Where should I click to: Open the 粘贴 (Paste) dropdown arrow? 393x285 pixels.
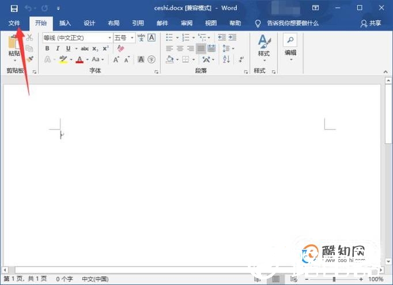pyautogui.click(x=15, y=60)
